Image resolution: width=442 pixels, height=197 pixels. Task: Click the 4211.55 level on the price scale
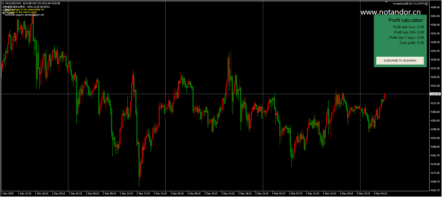(435, 103)
